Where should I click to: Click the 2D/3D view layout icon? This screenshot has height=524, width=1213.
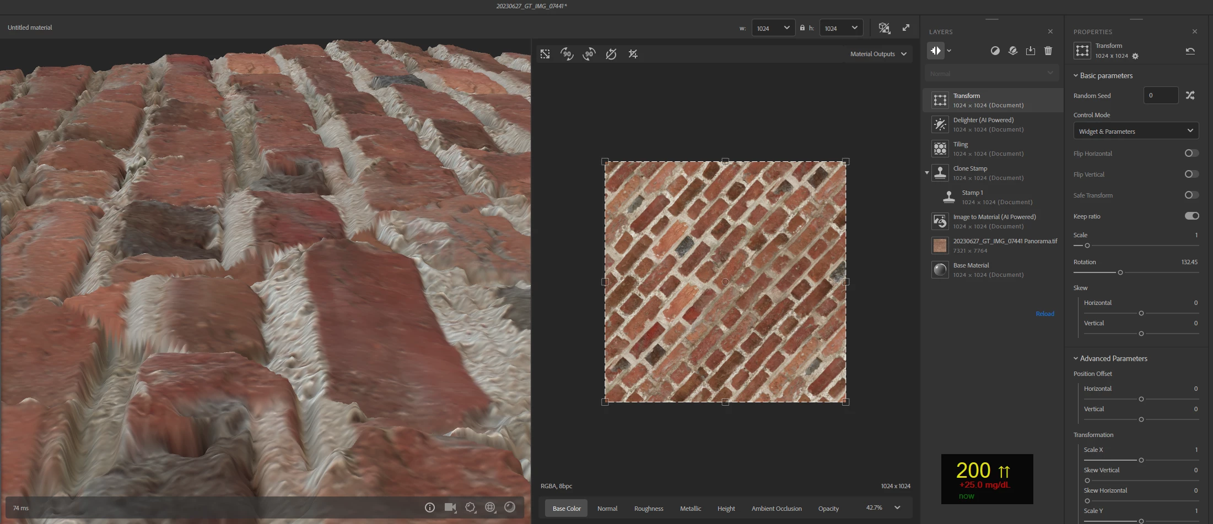884,28
